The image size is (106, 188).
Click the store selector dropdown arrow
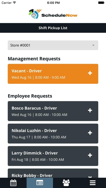tap(93, 45)
